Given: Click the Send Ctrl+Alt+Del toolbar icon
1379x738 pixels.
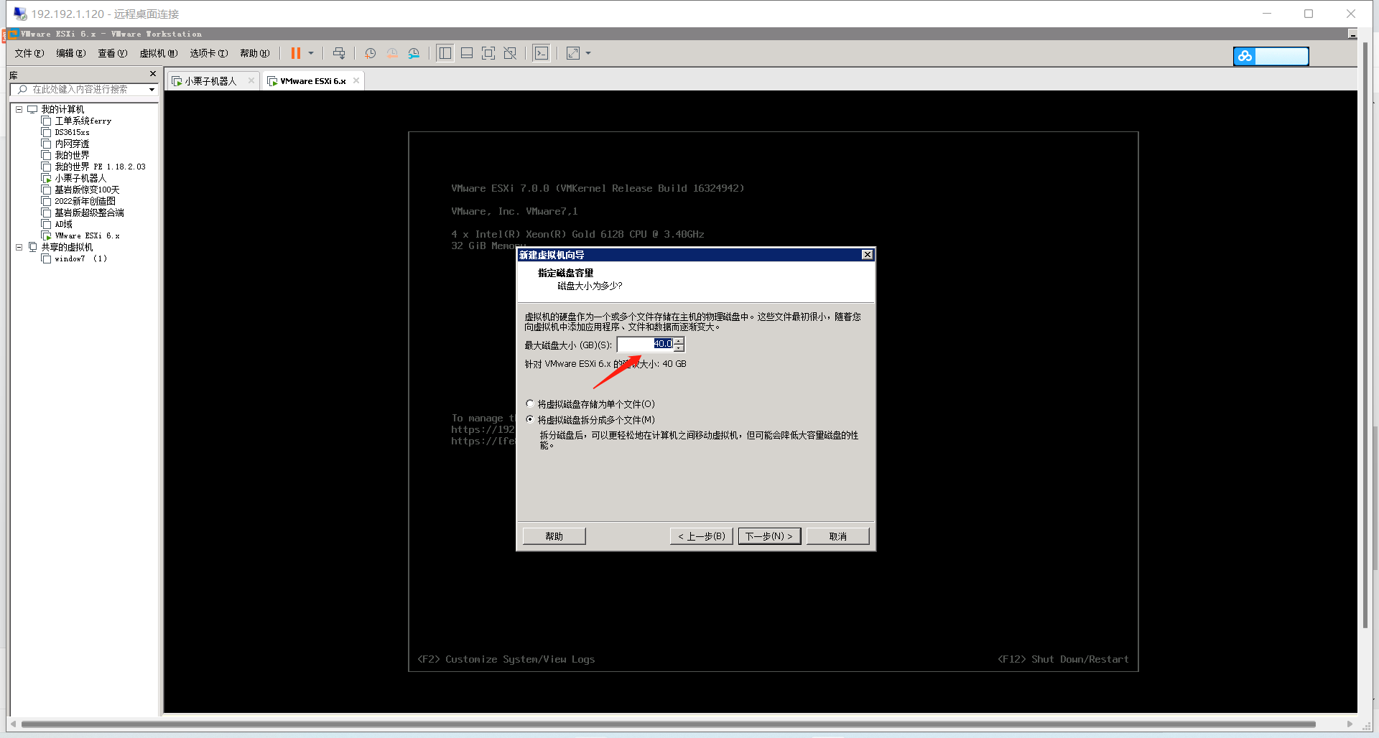Looking at the screenshot, I should coord(339,53).
